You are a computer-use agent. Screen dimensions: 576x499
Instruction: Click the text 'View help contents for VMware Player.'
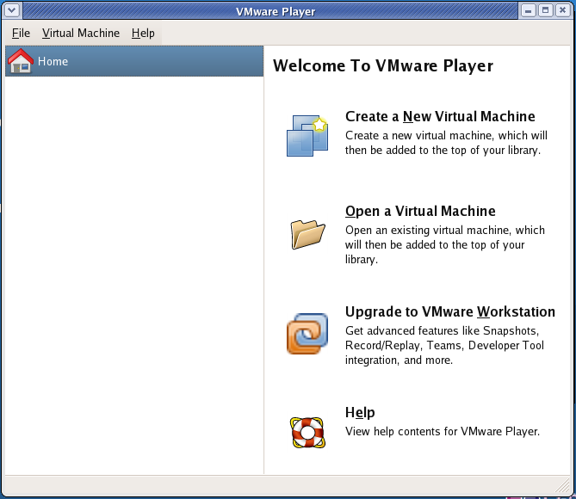click(443, 431)
